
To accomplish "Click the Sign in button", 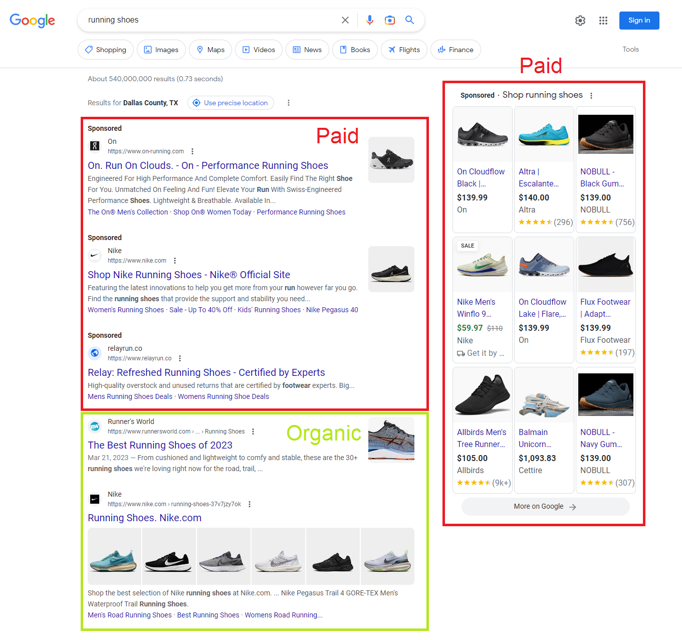I will coord(639,21).
